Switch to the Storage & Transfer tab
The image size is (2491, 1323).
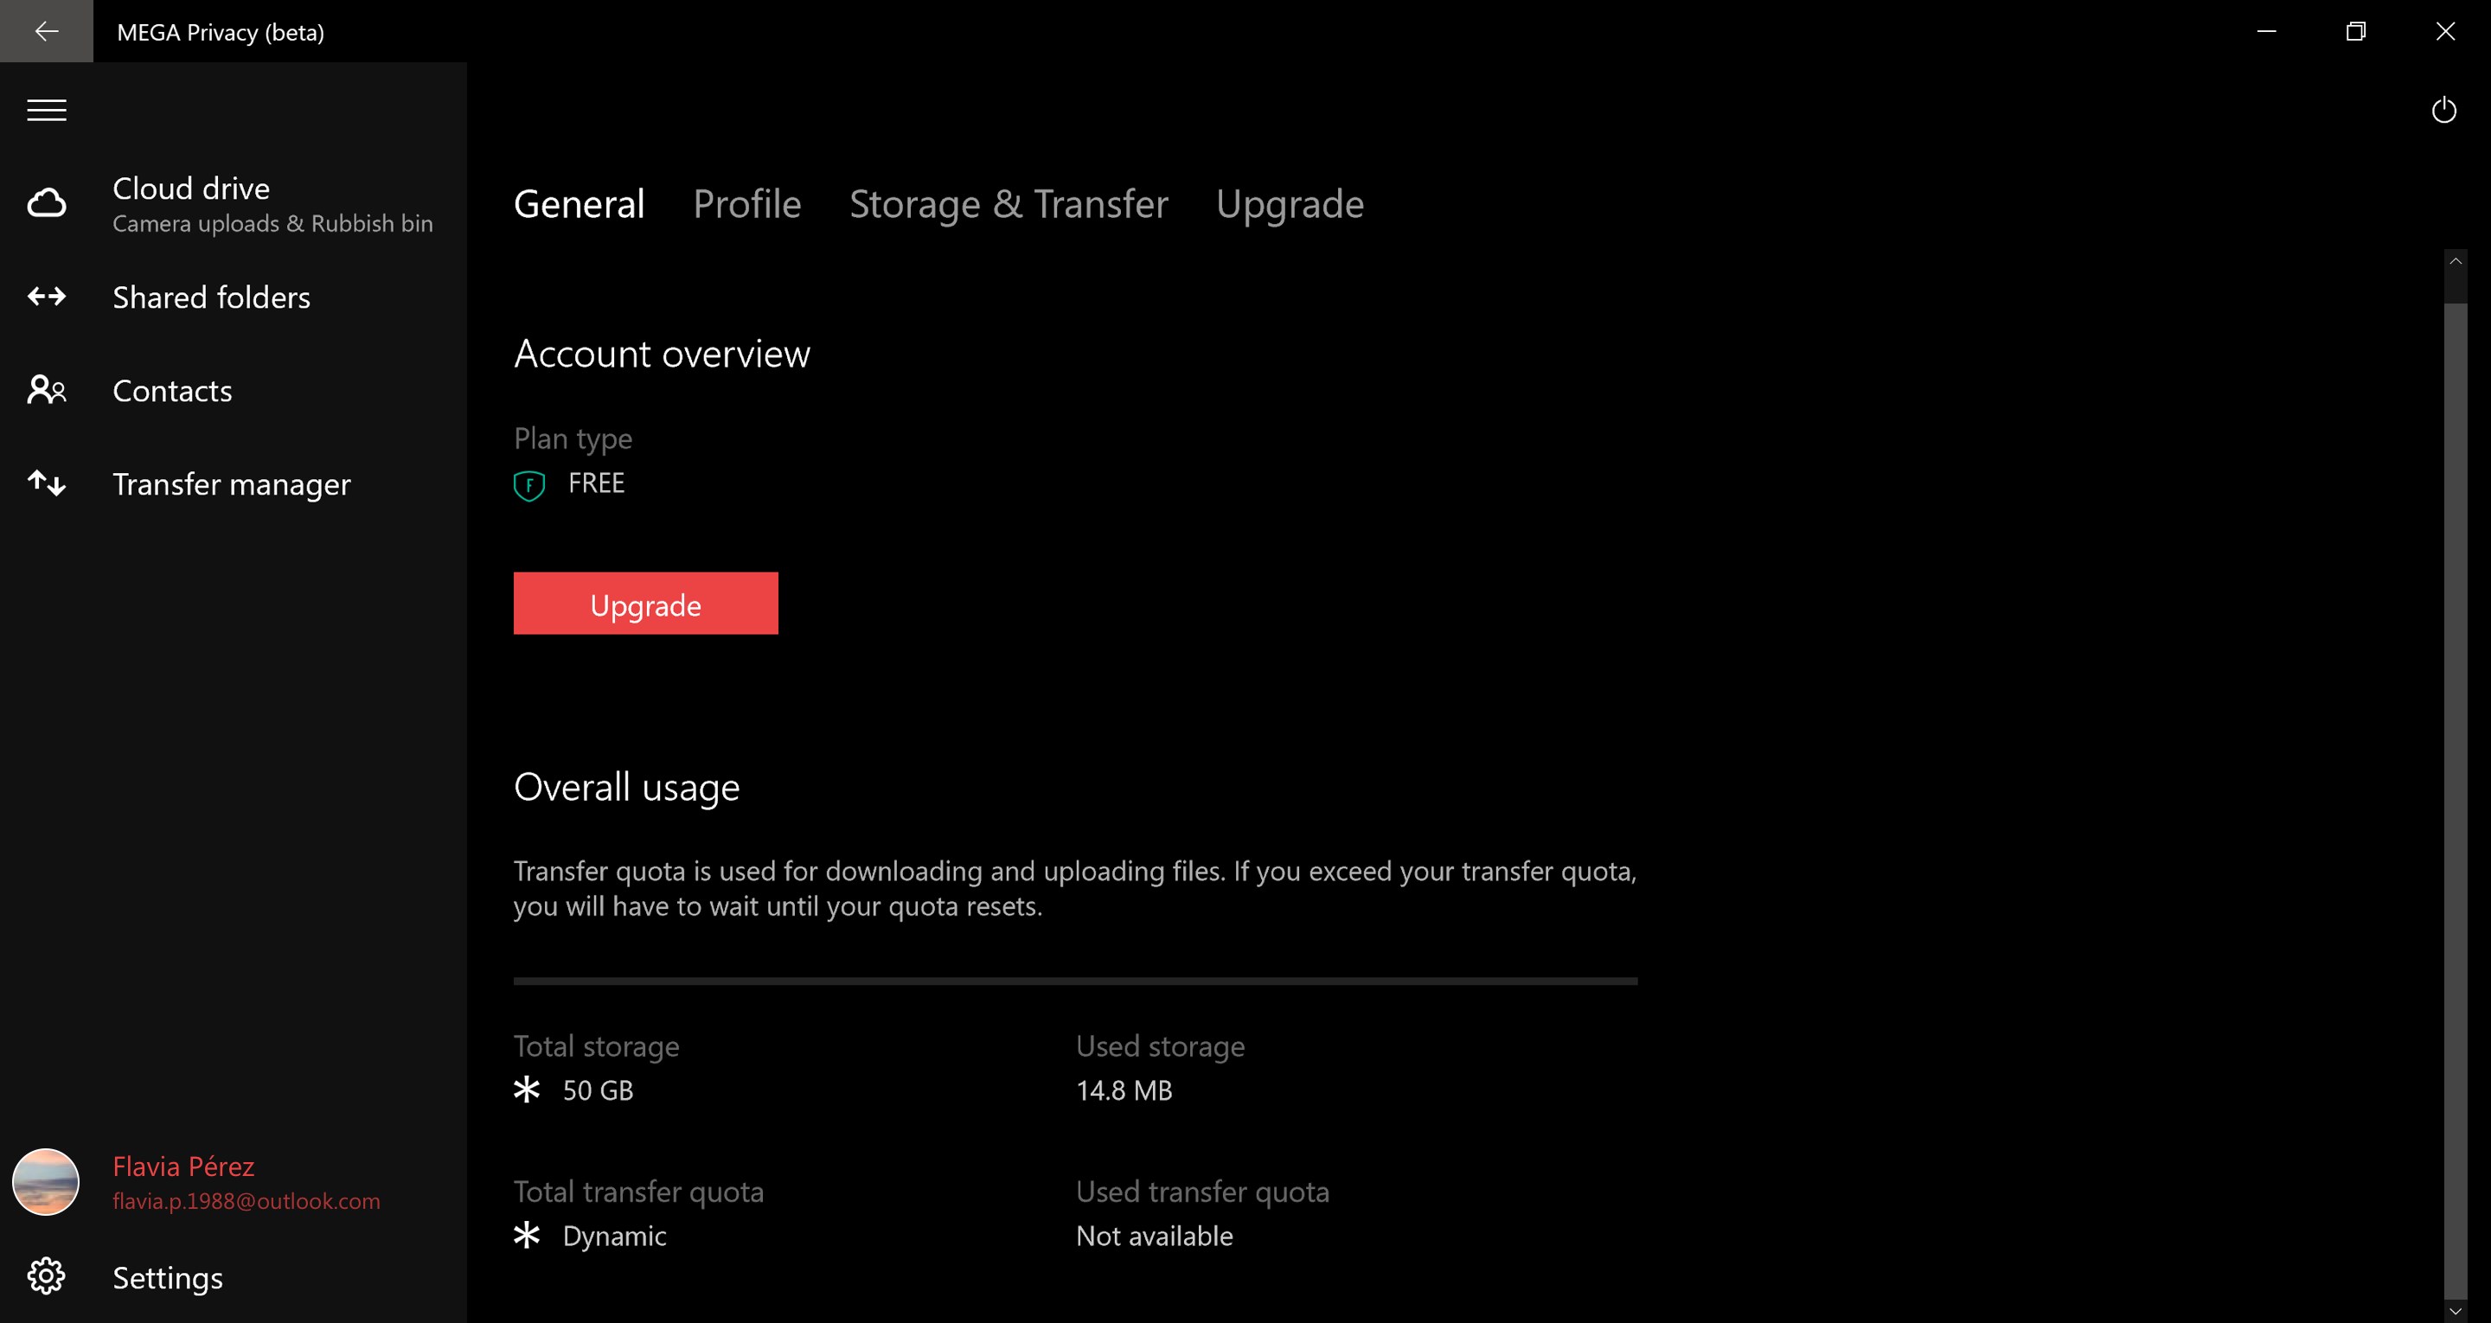click(x=1009, y=204)
